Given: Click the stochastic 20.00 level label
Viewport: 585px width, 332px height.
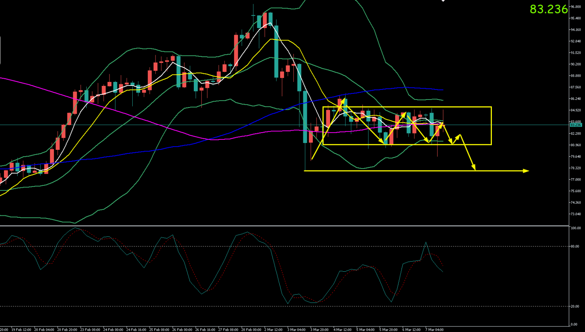Looking at the screenshot, I should pos(575,306).
